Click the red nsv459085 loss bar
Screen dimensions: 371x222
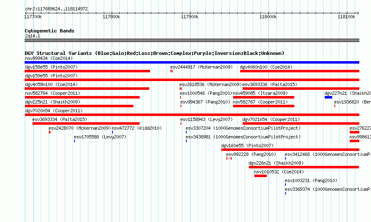pyautogui.click(x=263, y=97)
